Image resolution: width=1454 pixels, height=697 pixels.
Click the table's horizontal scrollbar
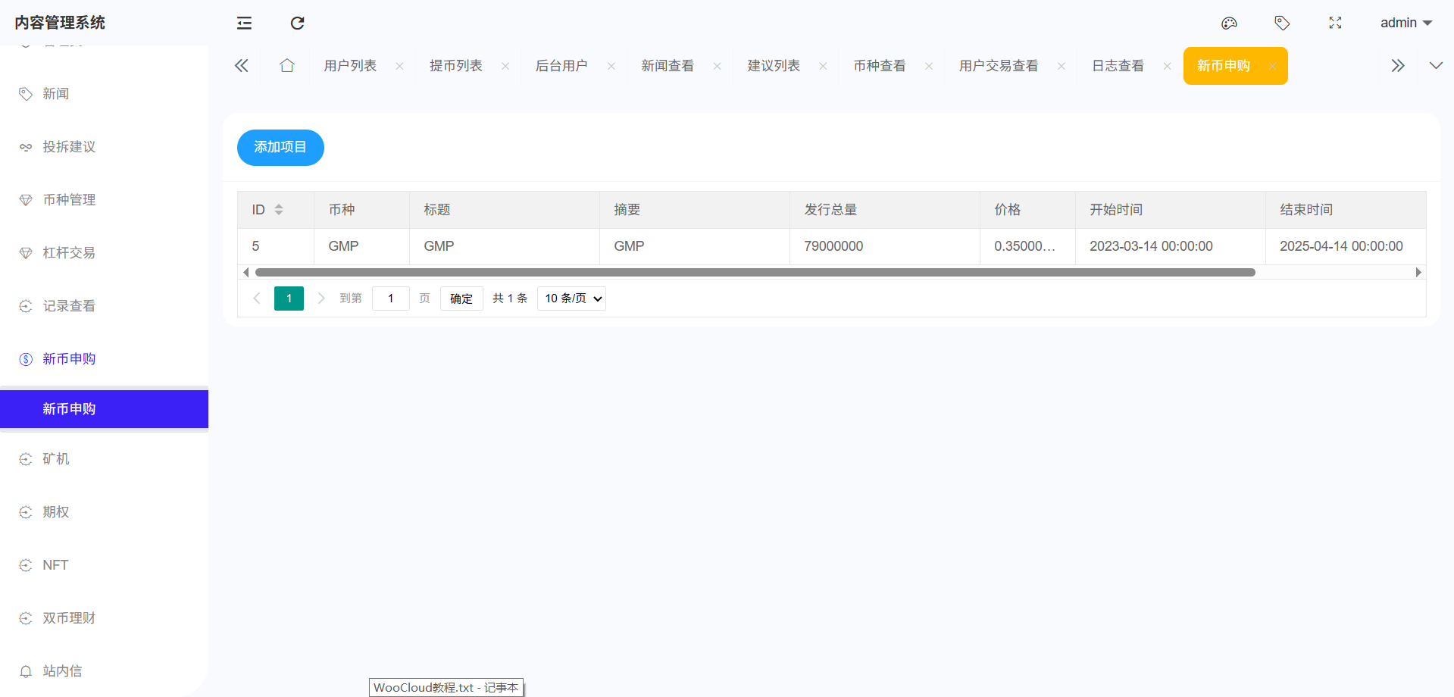(x=754, y=272)
